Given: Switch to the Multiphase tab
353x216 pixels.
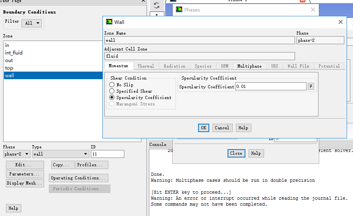Looking at the screenshot, I should pyautogui.click(x=249, y=66).
